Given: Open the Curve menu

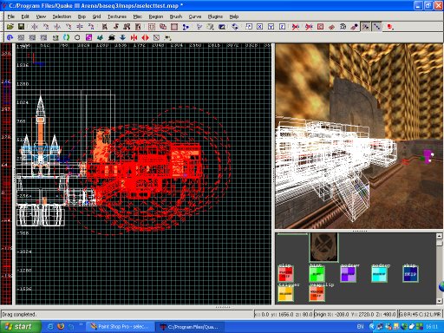Looking at the screenshot, I should tap(195, 16).
